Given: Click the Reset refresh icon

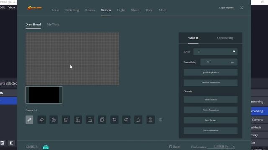Looking at the screenshot, I should [x=170, y=147].
